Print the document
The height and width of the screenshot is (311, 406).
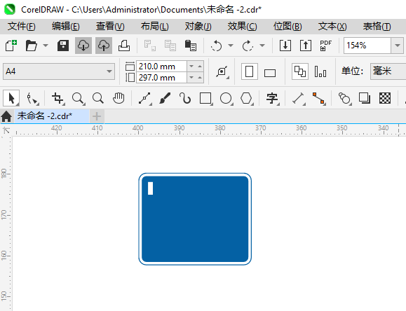(124, 46)
